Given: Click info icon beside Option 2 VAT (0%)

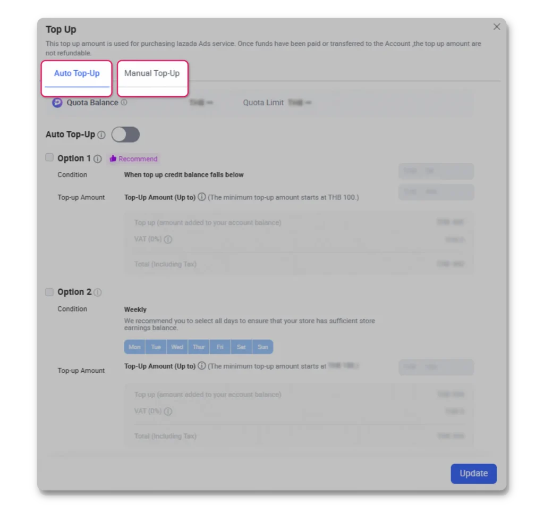Looking at the screenshot, I should click(168, 412).
